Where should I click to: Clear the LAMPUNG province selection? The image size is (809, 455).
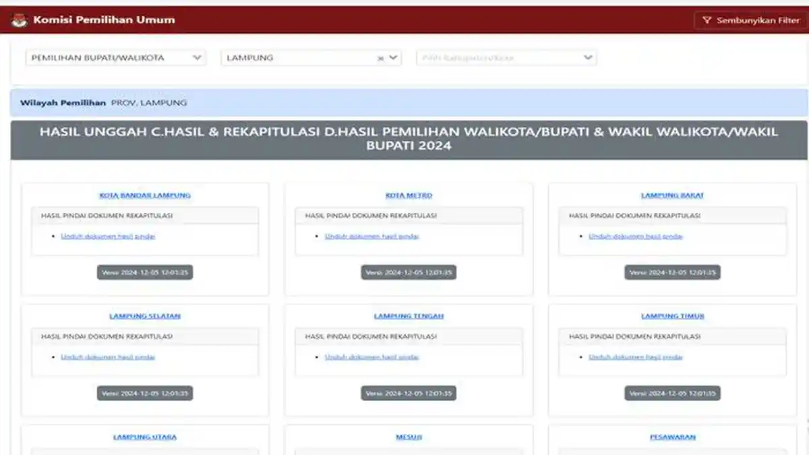click(380, 59)
